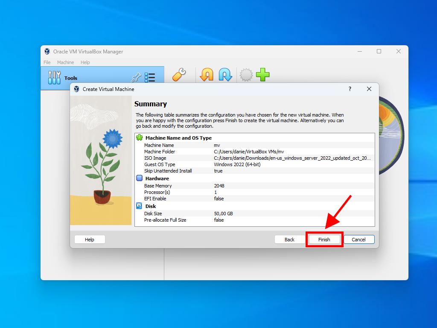Open the Machine menu in VirtualBox Manager
This screenshot has height=328, width=437.
point(65,62)
